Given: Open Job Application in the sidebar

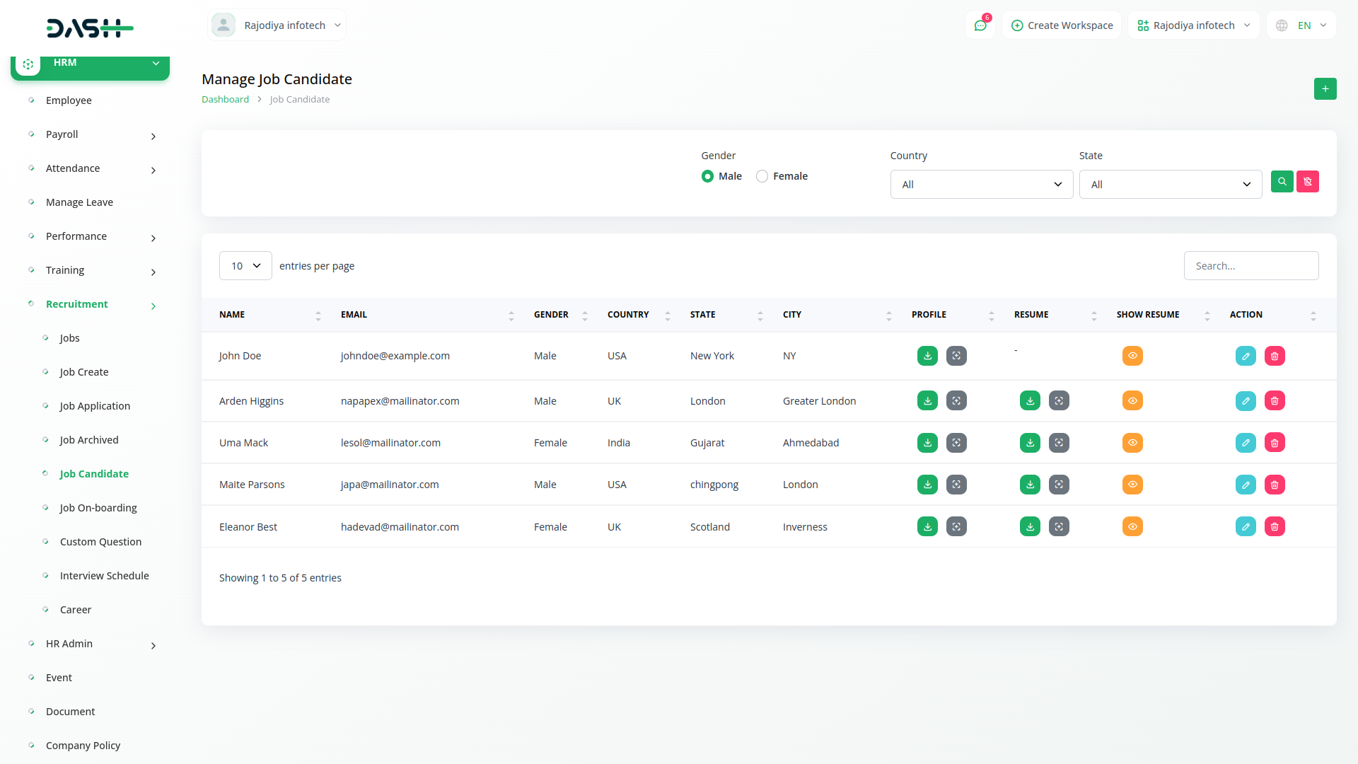Looking at the screenshot, I should tap(95, 406).
